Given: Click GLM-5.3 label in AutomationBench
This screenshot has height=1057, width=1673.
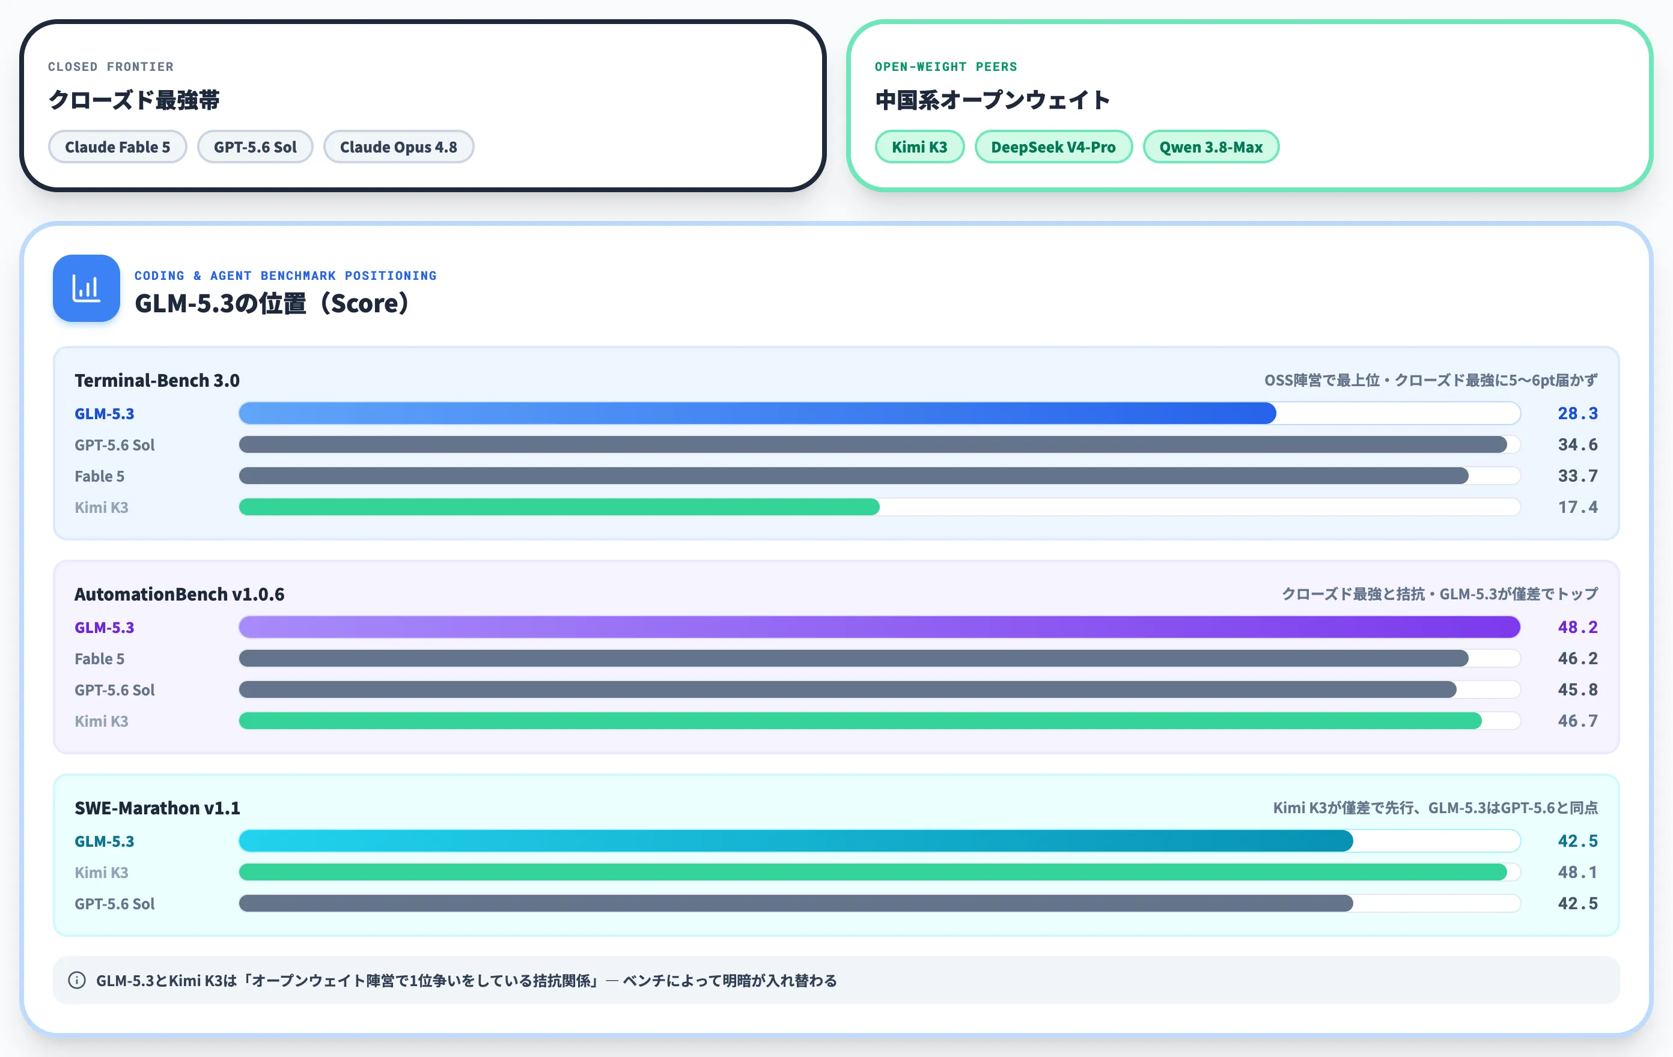Looking at the screenshot, I should pos(104,627).
